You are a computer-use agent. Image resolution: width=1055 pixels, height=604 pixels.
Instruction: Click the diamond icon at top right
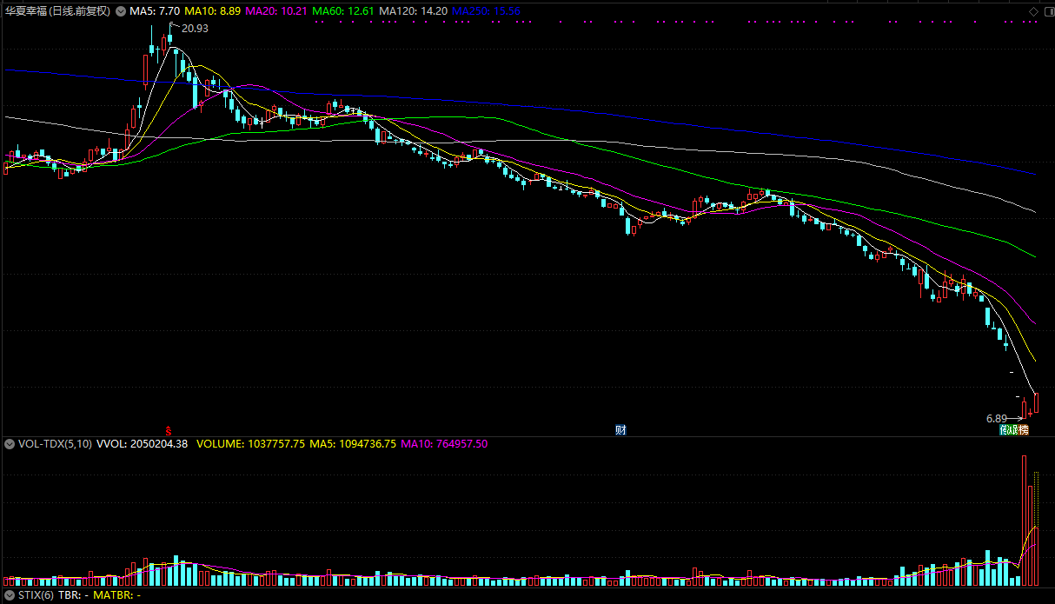[1033, 10]
